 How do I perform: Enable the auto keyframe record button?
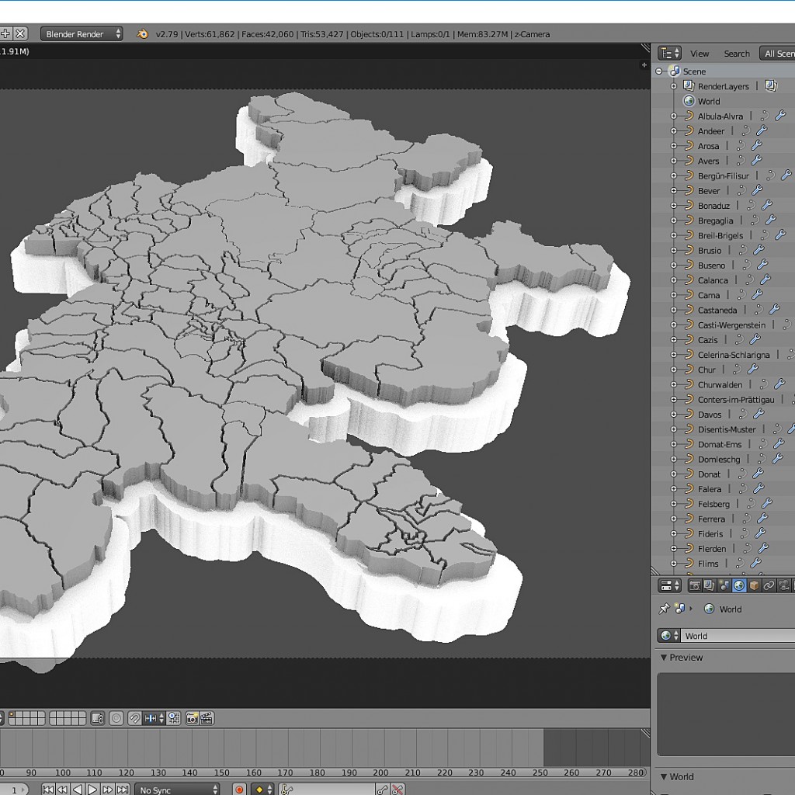239,789
